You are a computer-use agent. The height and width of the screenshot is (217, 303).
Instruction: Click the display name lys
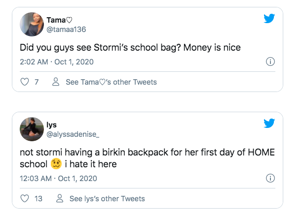point(51,125)
